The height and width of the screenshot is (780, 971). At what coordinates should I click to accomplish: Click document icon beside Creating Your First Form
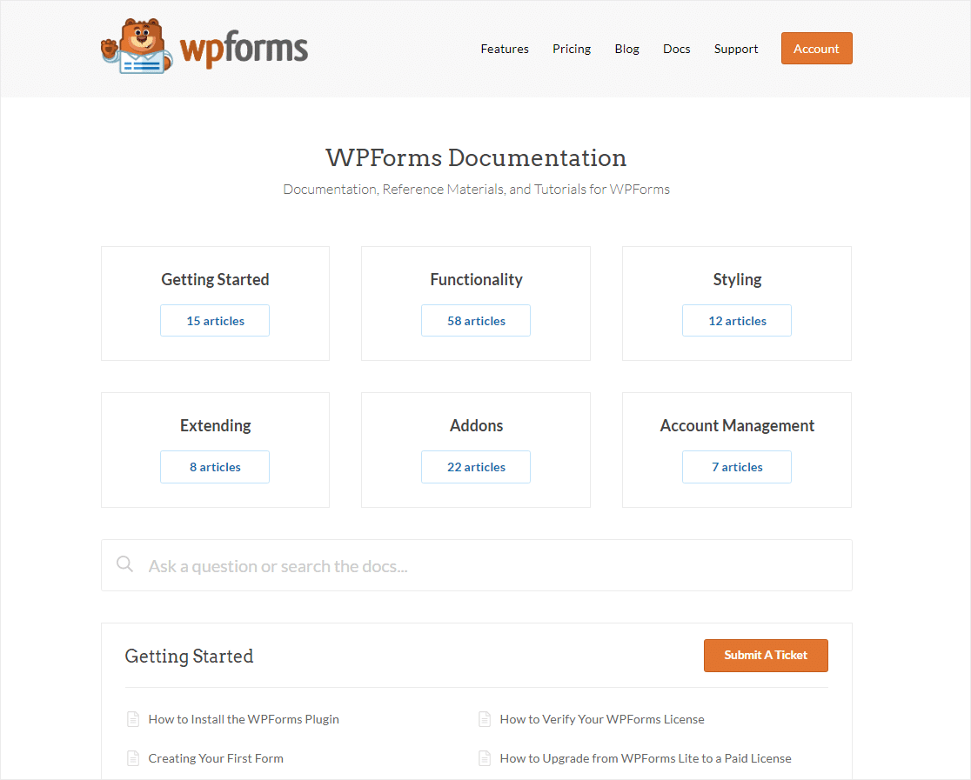click(133, 758)
